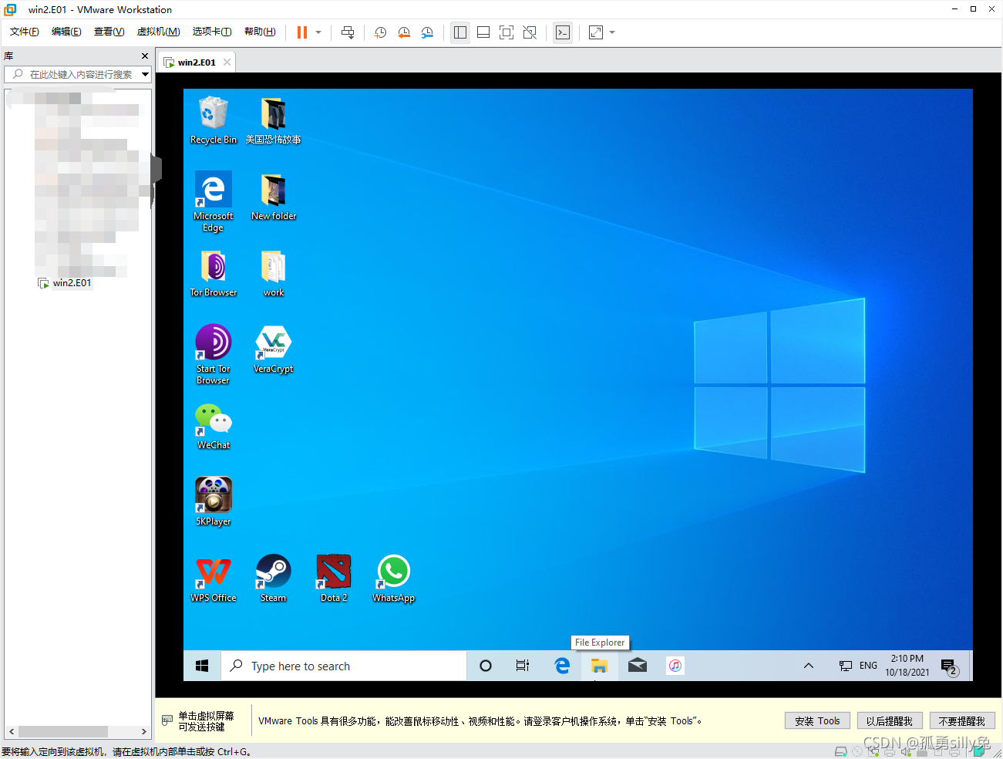Select the 5KPlayer desktop shortcut

[214, 502]
